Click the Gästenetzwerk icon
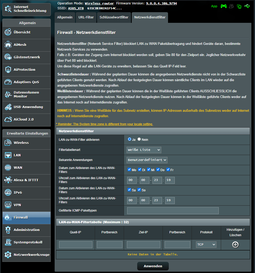 8,57
